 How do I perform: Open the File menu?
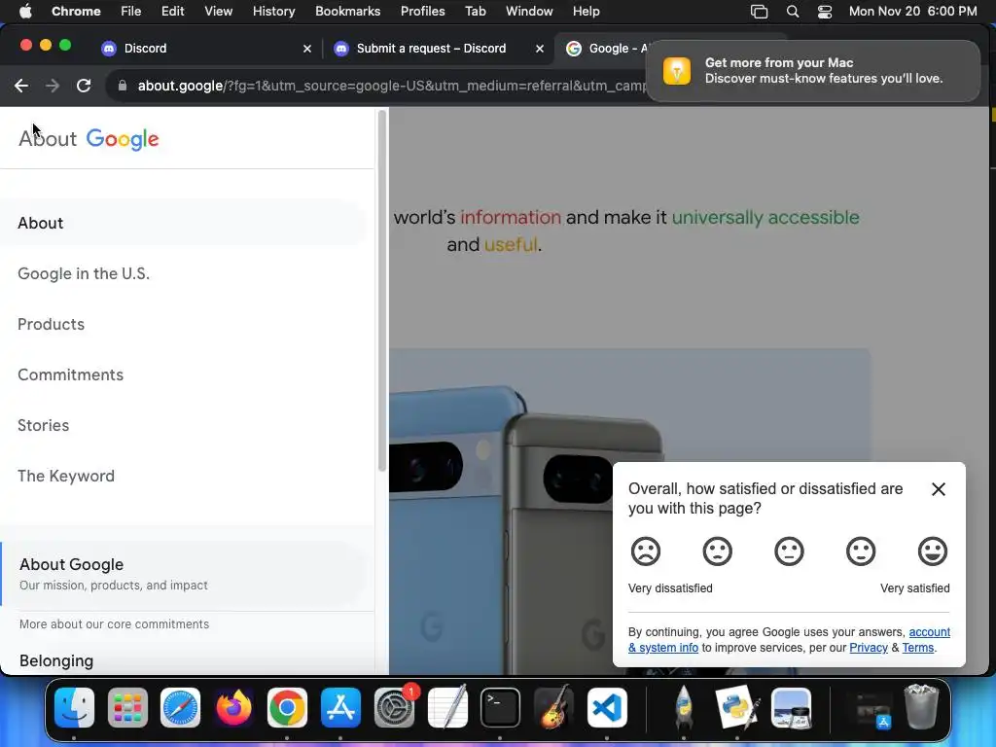pos(131,11)
